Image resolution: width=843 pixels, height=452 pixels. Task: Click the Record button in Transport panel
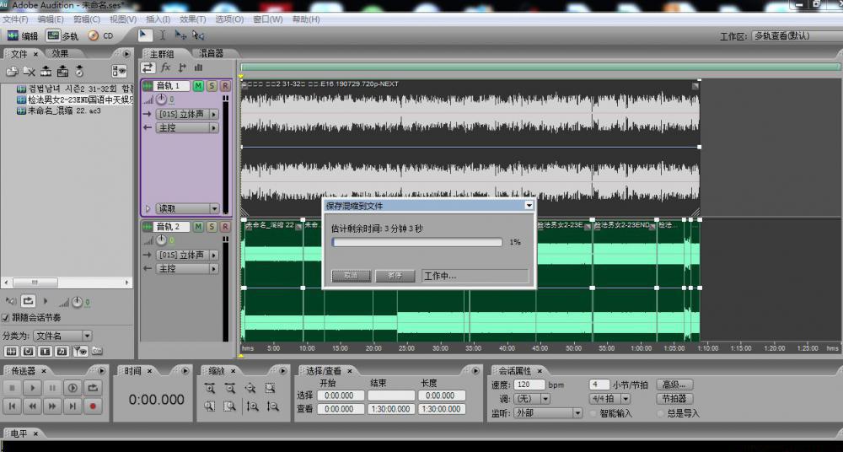point(93,406)
